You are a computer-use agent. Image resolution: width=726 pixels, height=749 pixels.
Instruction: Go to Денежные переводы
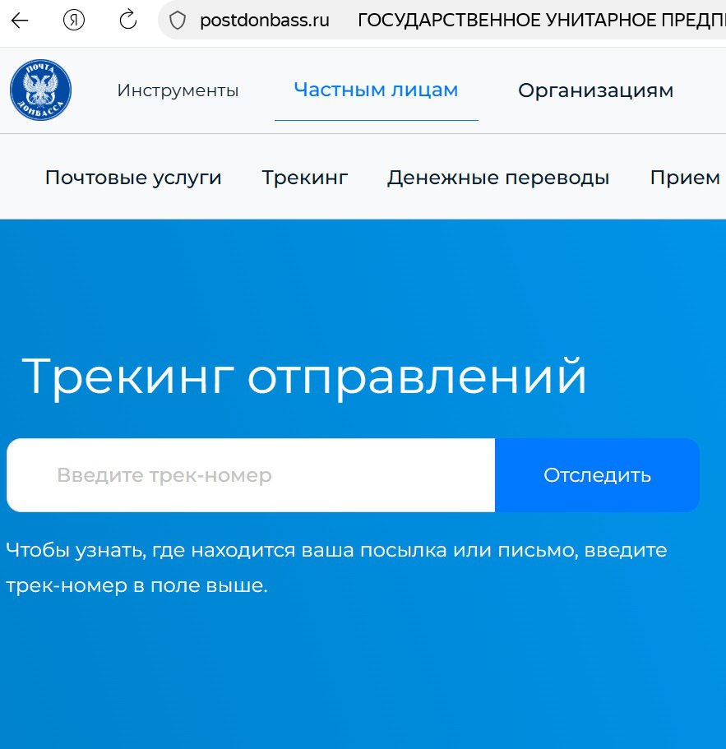pos(497,177)
